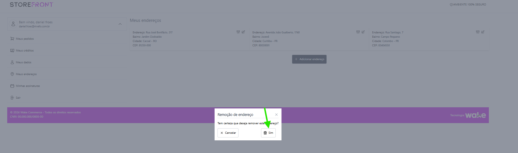The height and width of the screenshot is (153, 518).
Task: Click the text CEP: 83404550
Action: point(381,45)
